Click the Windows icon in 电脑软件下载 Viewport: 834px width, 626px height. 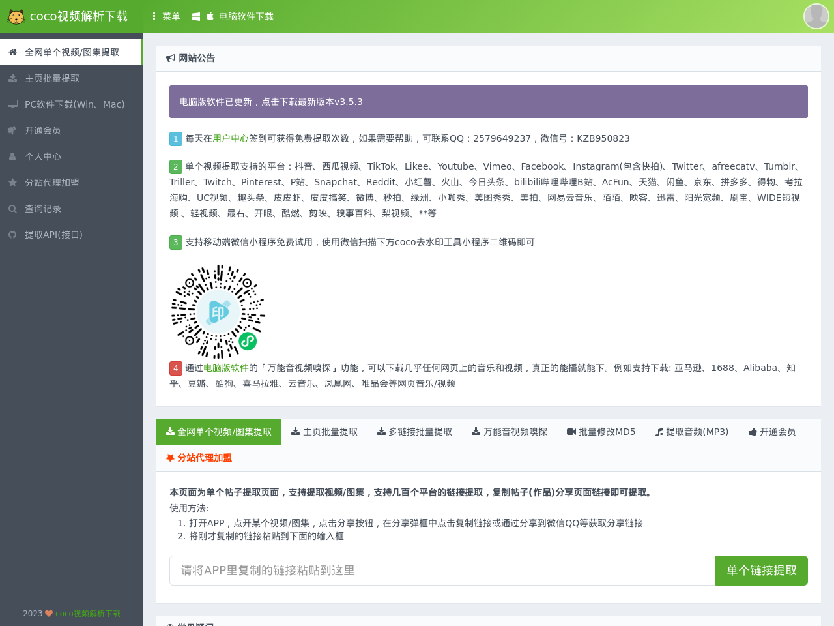(x=195, y=16)
